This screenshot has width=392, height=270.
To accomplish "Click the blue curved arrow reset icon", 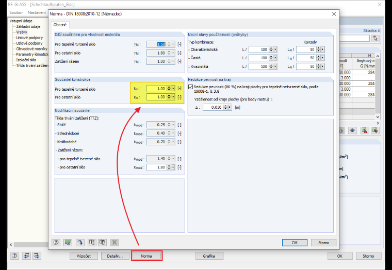I will pyautogui.click(x=80, y=242).
